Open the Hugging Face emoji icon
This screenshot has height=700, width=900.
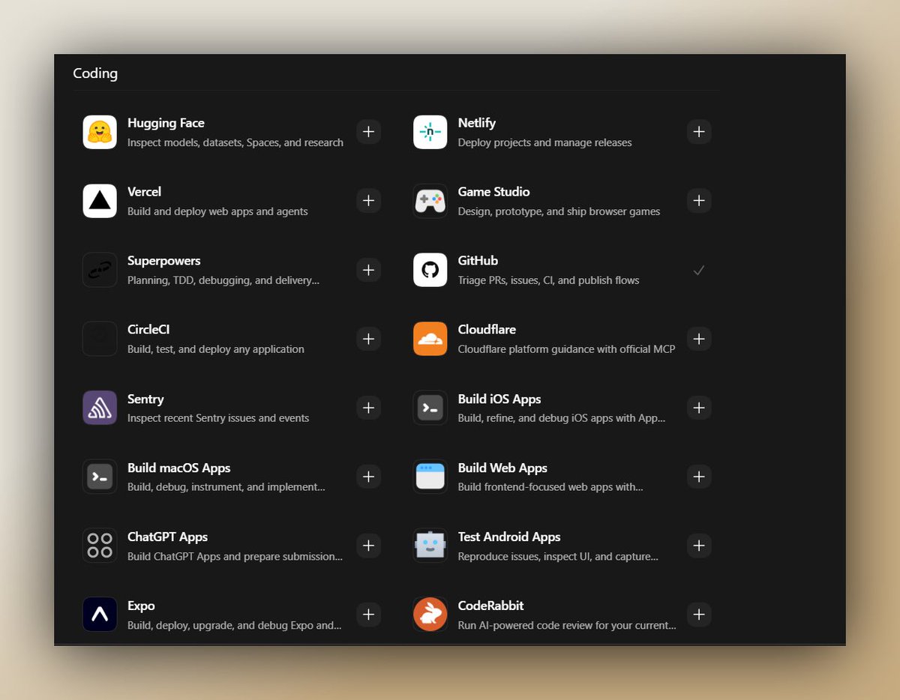pos(100,132)
